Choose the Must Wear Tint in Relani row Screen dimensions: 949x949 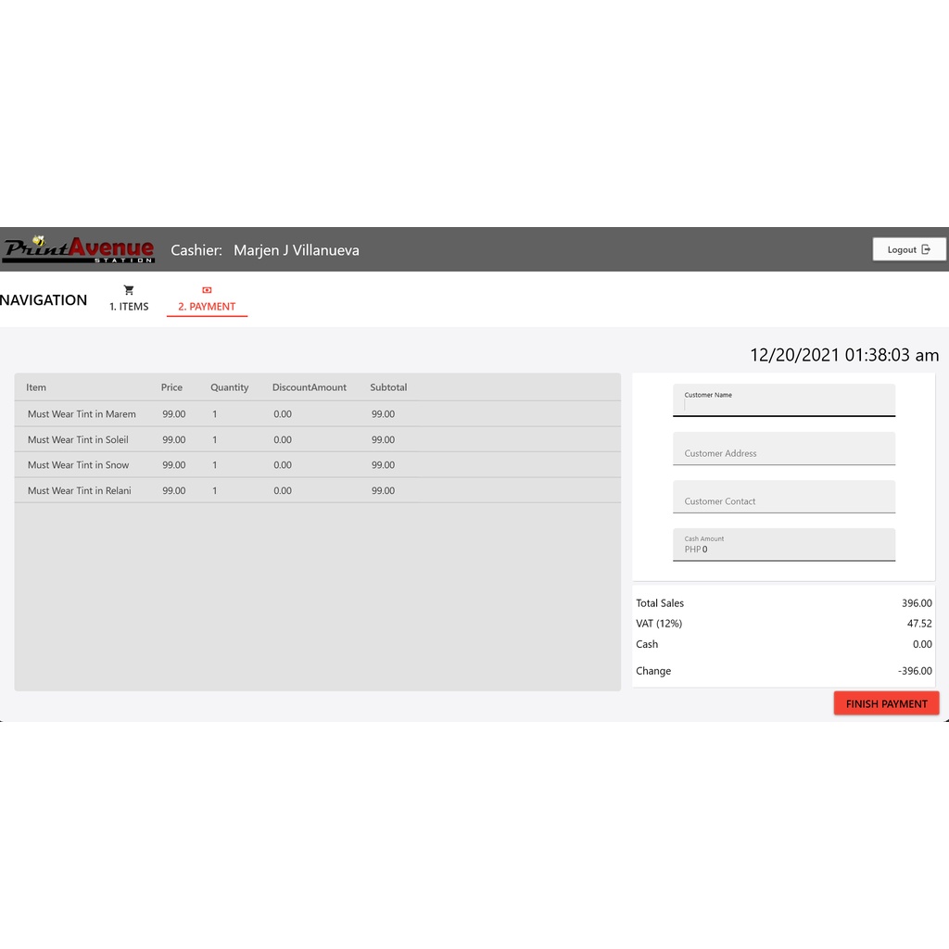click(79, 491)
